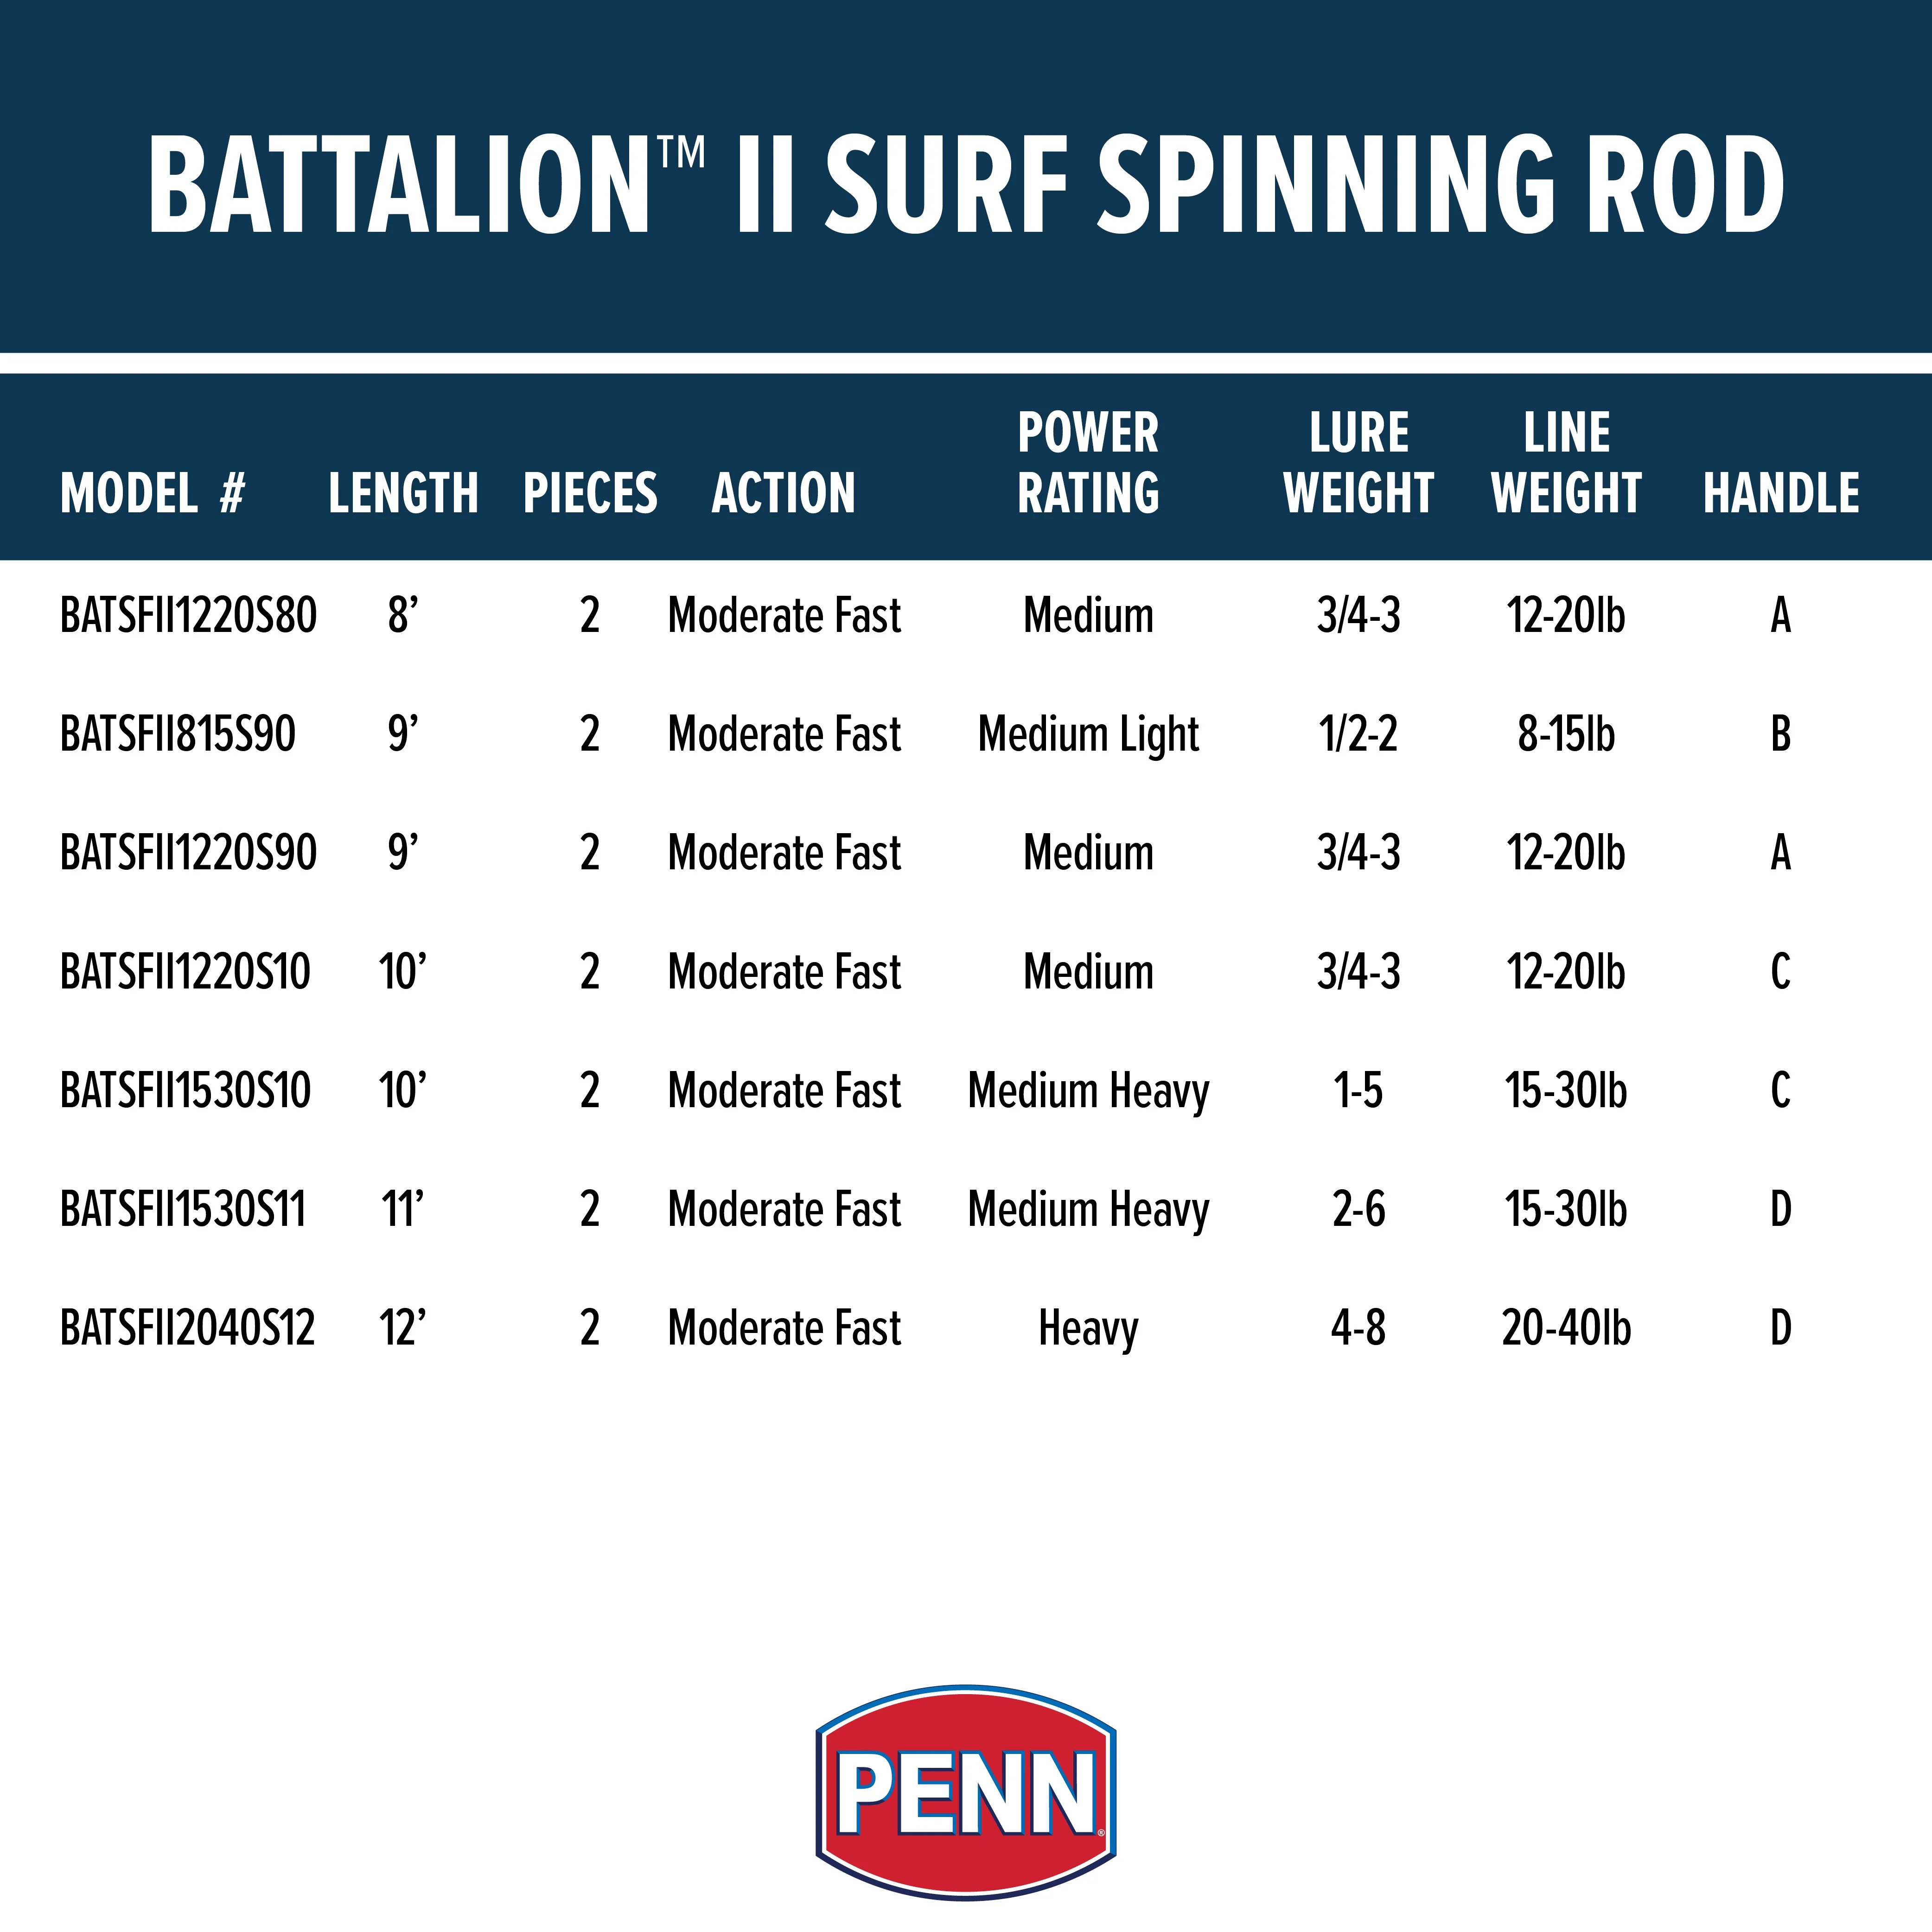The width and height of the screenshot is (1932, 1932).
Task: Select the ACTION column header
Action: 783,493
